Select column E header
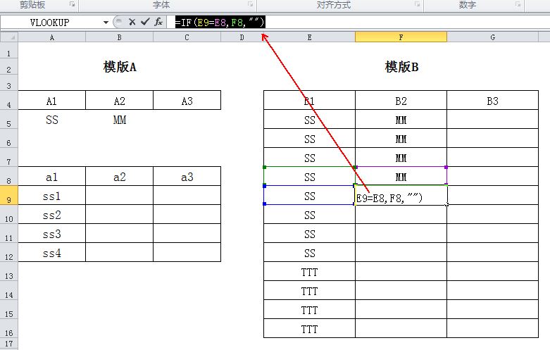The height and width of the screenshot is (350, 550). (x=309, y=37)
